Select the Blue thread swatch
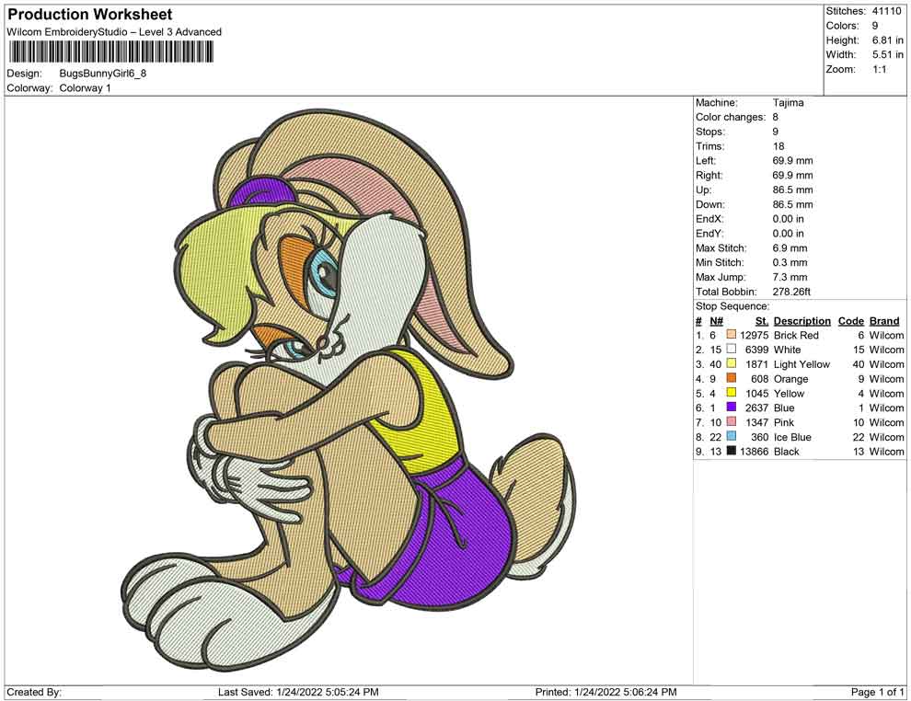The image size is (911, 701). pyautogui.click(x=732, y=408)
